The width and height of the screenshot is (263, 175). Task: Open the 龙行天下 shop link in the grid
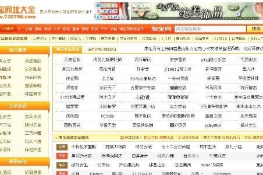coord(107,87)
